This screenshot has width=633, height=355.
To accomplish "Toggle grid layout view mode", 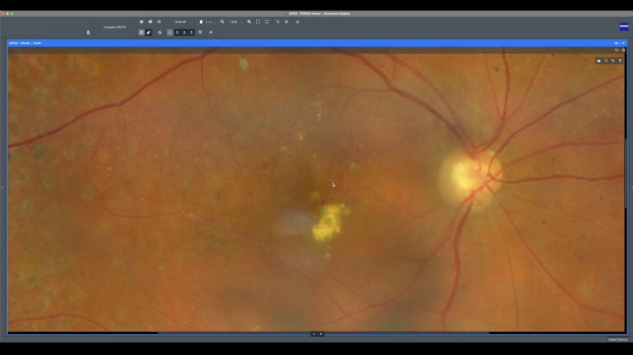I will (x=141, y=32).
